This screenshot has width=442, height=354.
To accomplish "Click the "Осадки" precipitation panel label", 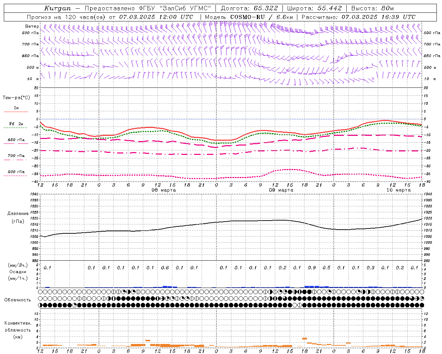I will 18,272.
